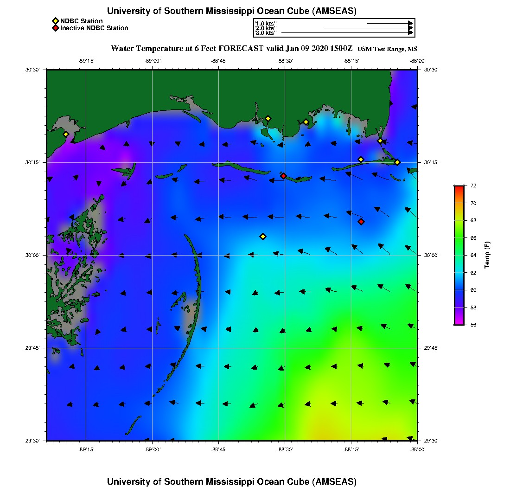The image size is (510, 487).
Task: Click the yellow station marker nearest 30°00' gridline
Action: [x=263, y=237]
